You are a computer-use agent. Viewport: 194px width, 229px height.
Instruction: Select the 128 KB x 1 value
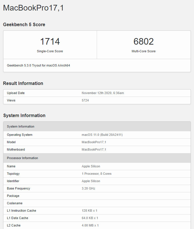90,211
